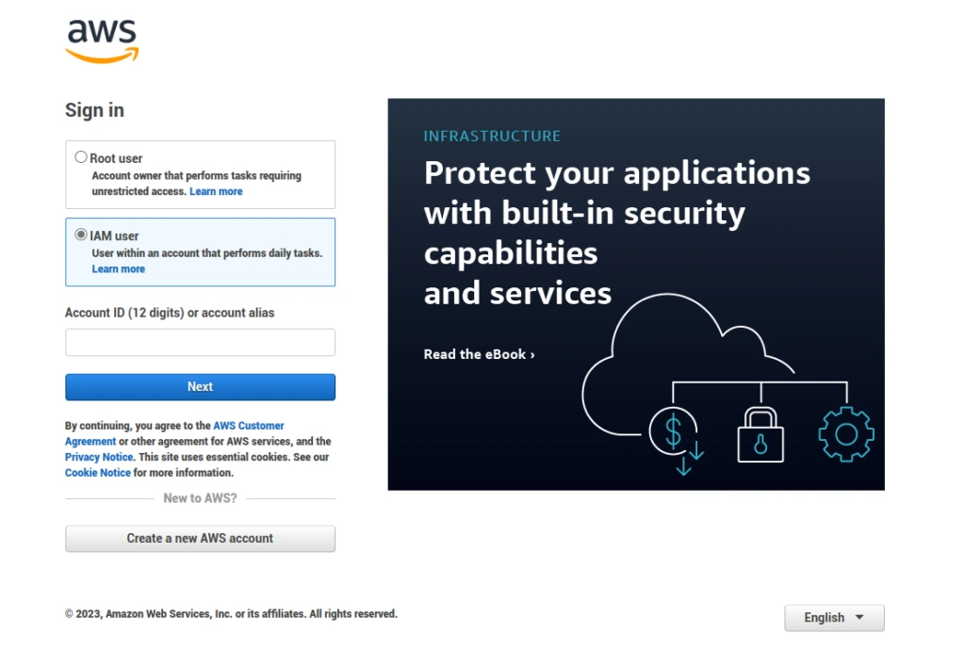This screenshot has width=965, height=649.
Task: Click the New to AWS? text
Action: (x=200, y=498)
